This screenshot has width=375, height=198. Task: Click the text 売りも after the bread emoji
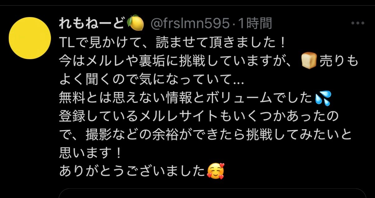[x=338, y=61]
